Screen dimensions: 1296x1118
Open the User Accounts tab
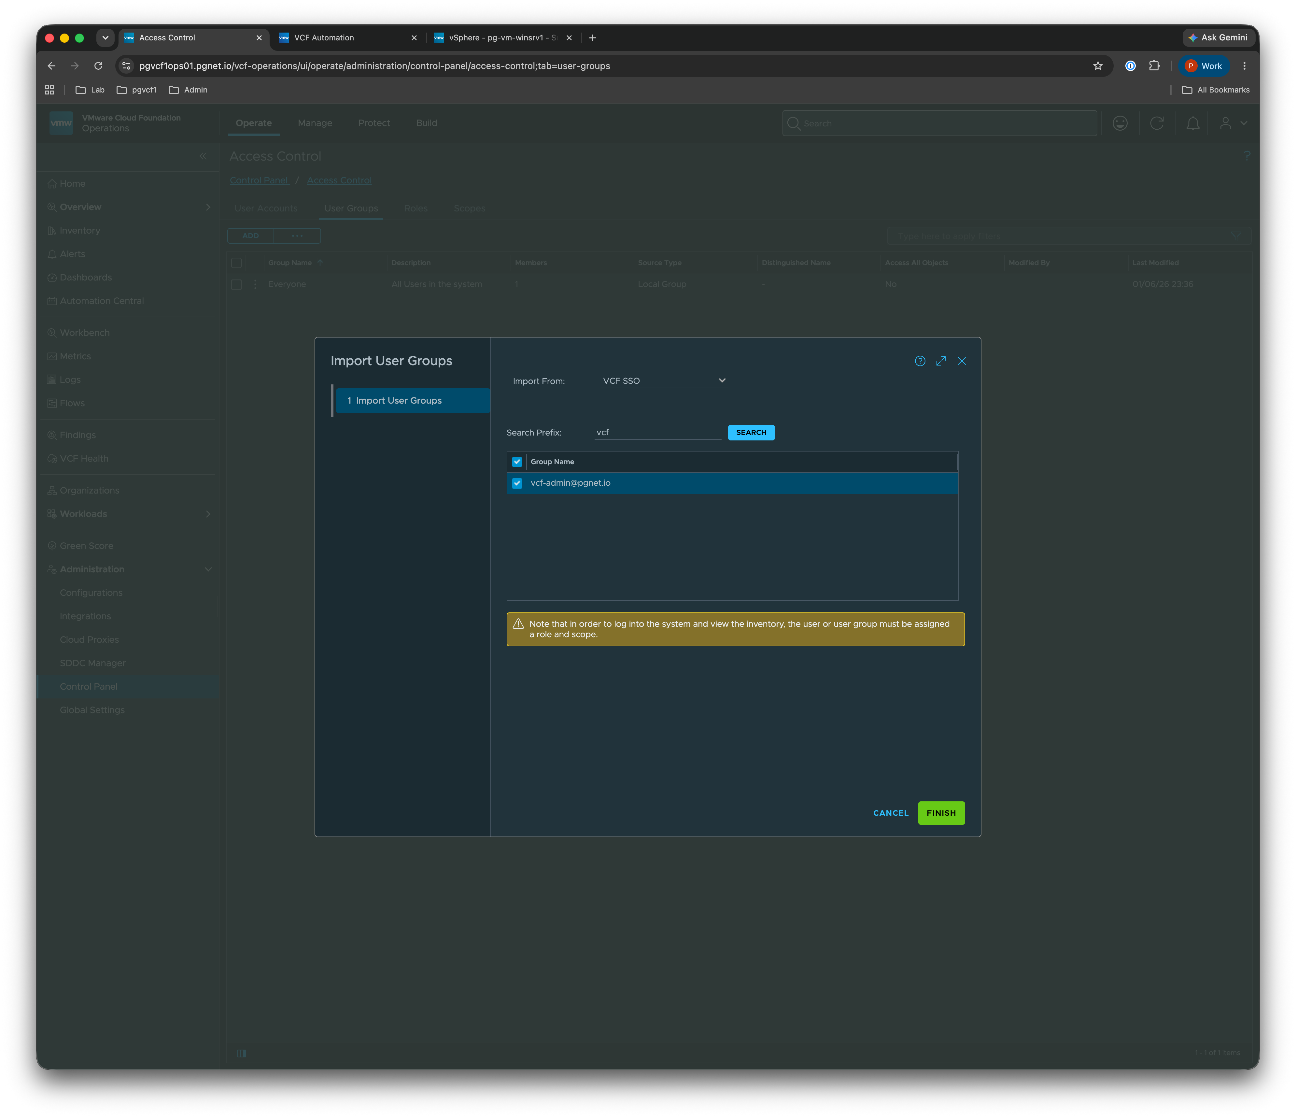click(x=266, y=208)
